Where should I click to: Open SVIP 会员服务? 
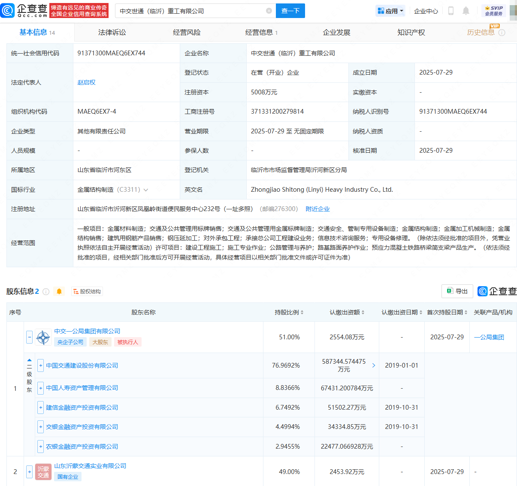[x=494, y=11]
